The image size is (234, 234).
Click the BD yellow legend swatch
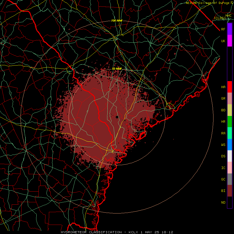230,110
